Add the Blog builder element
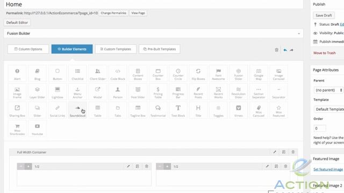Screen dimensions: 344x193 click(x=37, y=74)
